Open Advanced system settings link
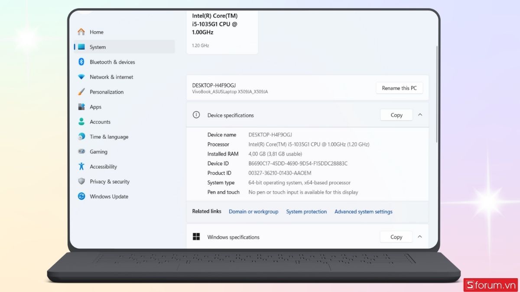This screenshot has width=520, height=292. [x=364, y=212]
